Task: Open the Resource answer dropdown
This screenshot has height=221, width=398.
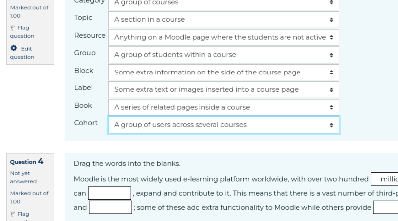Action: [223, 37]
